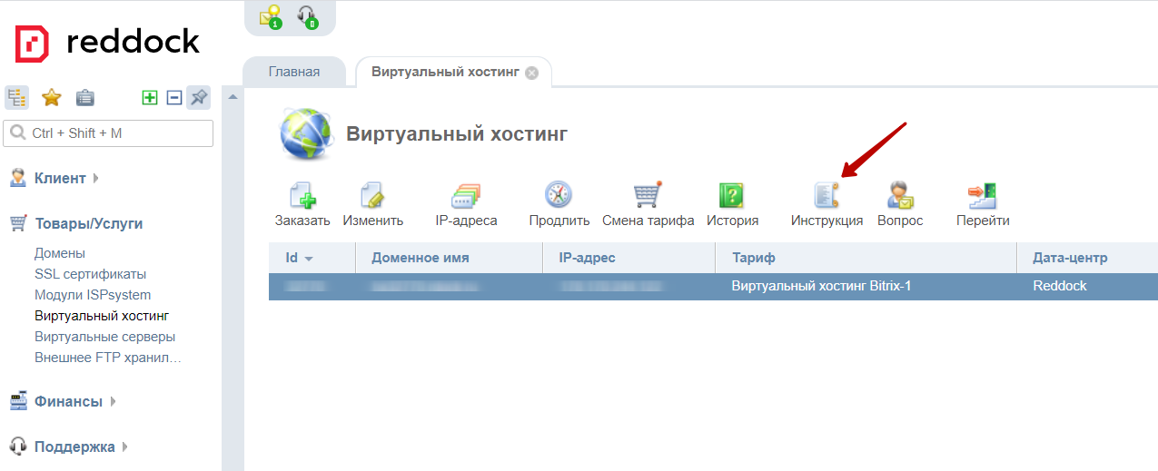Viewport: 1158px width, 471px height.
Task: Open the IP-адреса toolbar item
Action: click(465, 196)
